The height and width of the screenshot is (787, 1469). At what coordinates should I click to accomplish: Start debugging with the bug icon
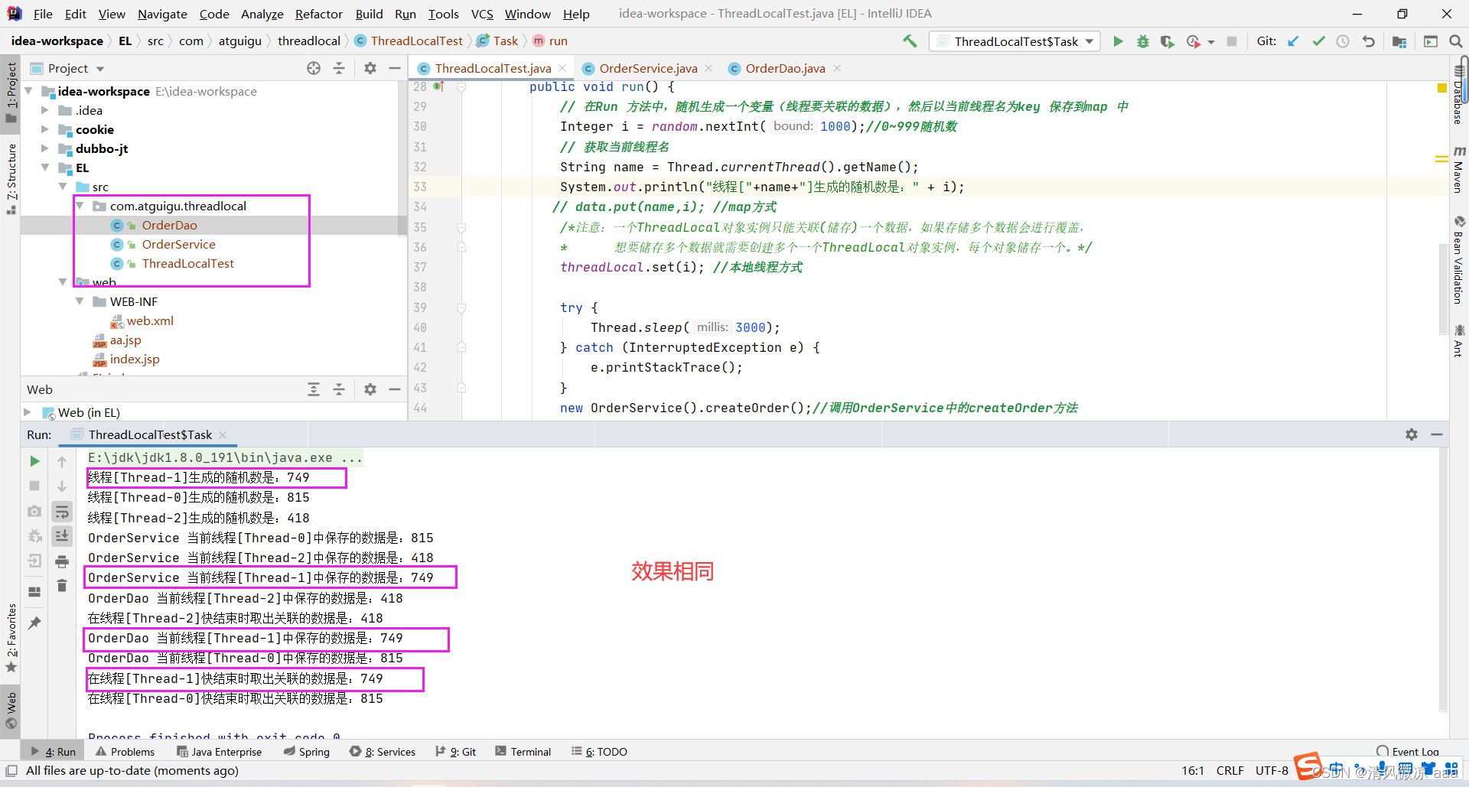(1142, 41)
